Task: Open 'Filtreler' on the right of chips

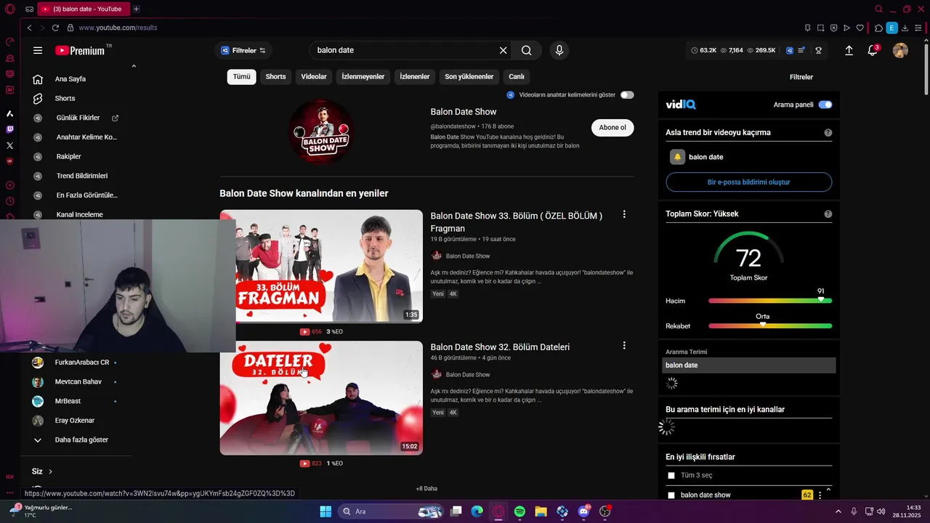Action: [801, 77]
